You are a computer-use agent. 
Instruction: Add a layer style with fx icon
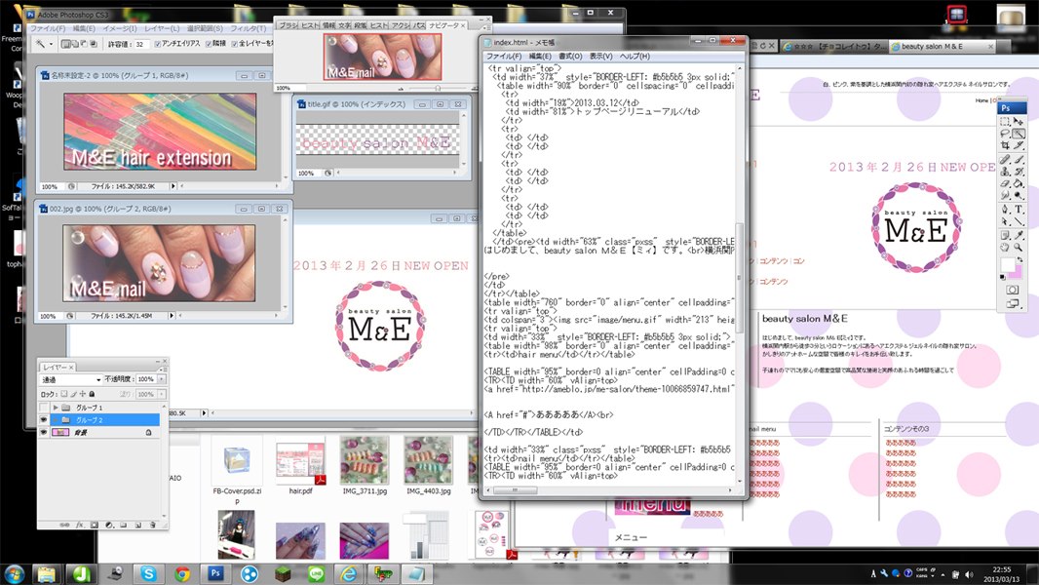point(79,525)
